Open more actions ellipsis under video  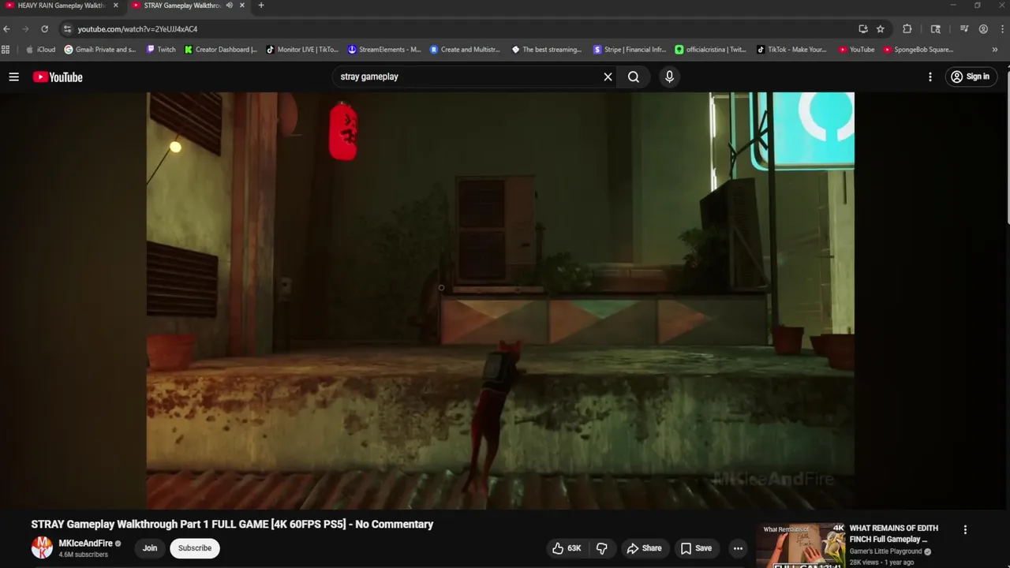click(738, 548)
